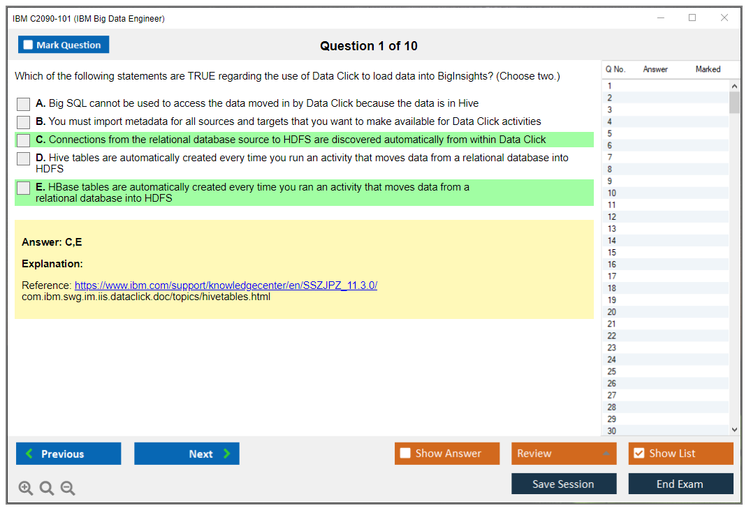The width and height of the screenshot is (751, 513).
Task: Tick the Mark Question checkbox
Action: 28,45
